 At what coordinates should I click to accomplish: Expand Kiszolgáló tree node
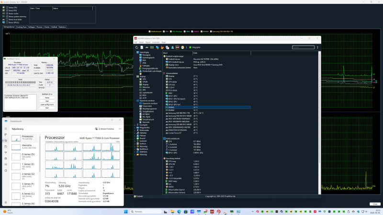click(135, 125)
